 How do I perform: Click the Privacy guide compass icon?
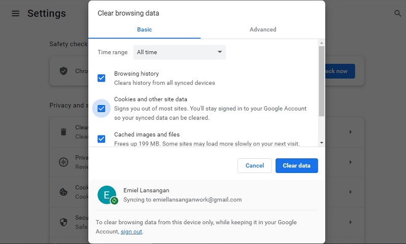click(x=63, y=162)
